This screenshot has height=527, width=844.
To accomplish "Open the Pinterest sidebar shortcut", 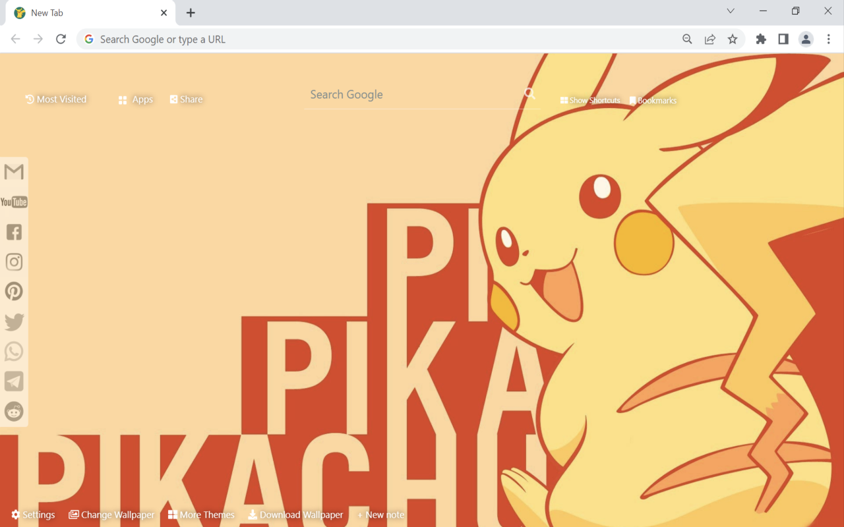I will [14, 291].
